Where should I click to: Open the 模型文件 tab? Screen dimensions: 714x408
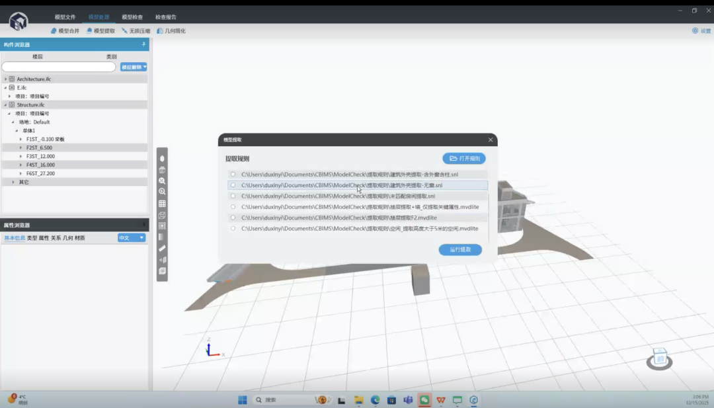pos(65,17)
